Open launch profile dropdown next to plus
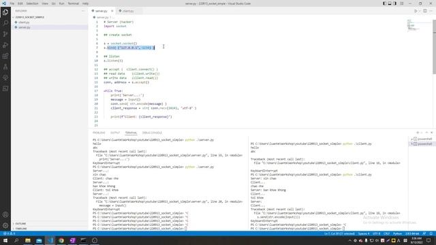436x245 pixels. pos(422,133)
